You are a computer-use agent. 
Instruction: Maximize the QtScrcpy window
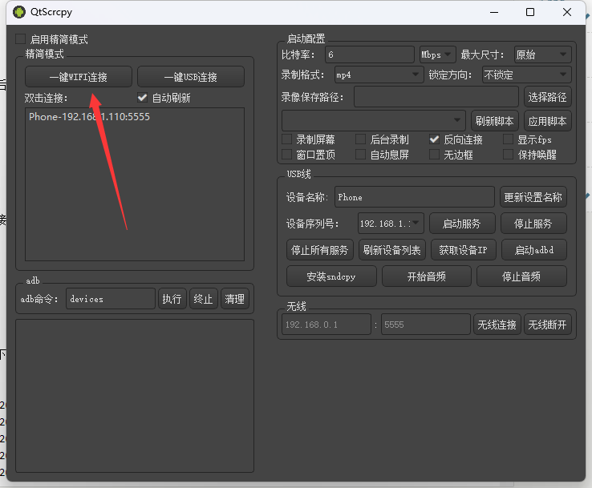pyautogui.click(x=530, y=12)
